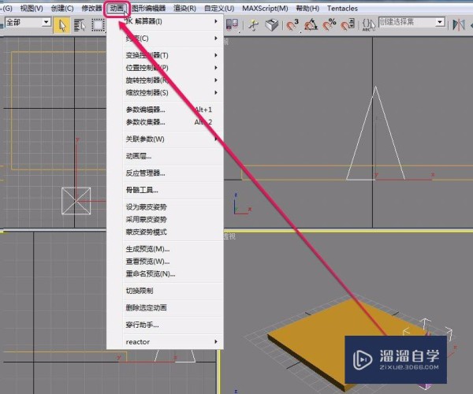This screenshot has width=473, height=394.
Task: Toggle the Spinner Snap tool
Action: pyautogui.click(x=348, y=25)
